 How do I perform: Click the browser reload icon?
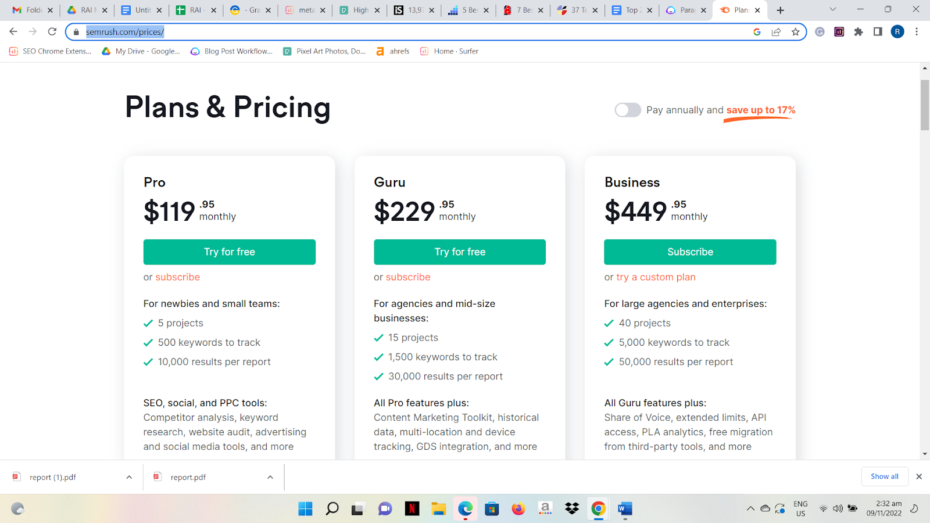coord(52,32)
